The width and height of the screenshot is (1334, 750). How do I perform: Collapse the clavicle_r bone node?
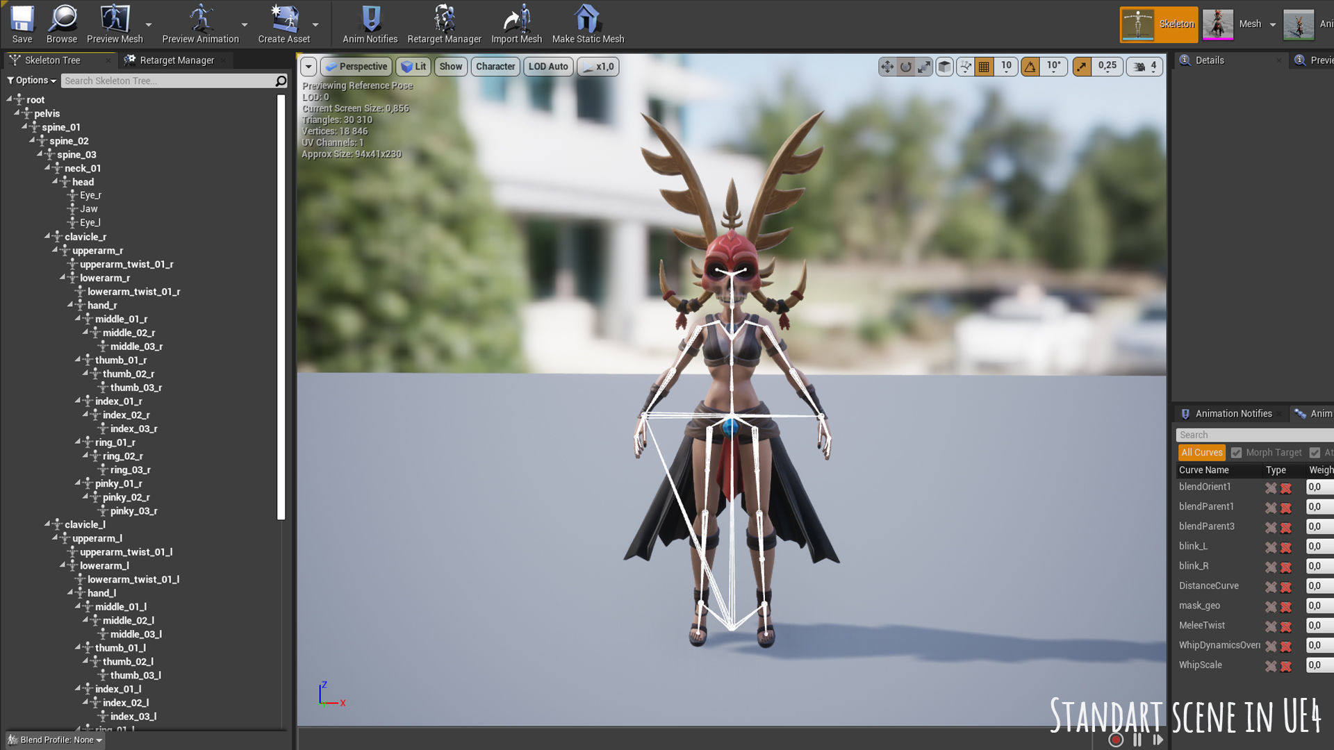(48, 236)
